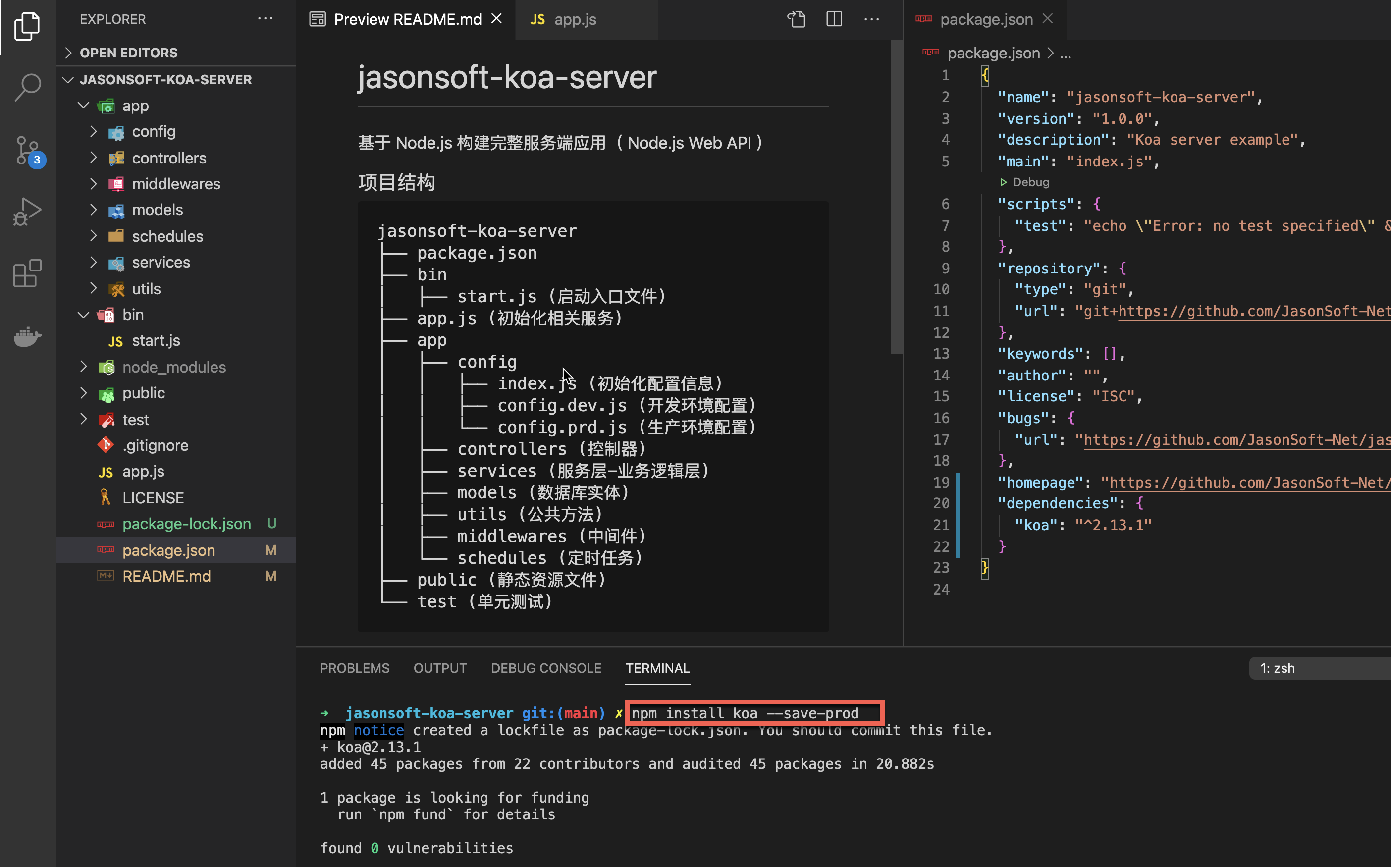The height and width of the screenshot is (867, 1391).
Task: Expand the OPEN EDITORS section
Action: tap(128, 53)
